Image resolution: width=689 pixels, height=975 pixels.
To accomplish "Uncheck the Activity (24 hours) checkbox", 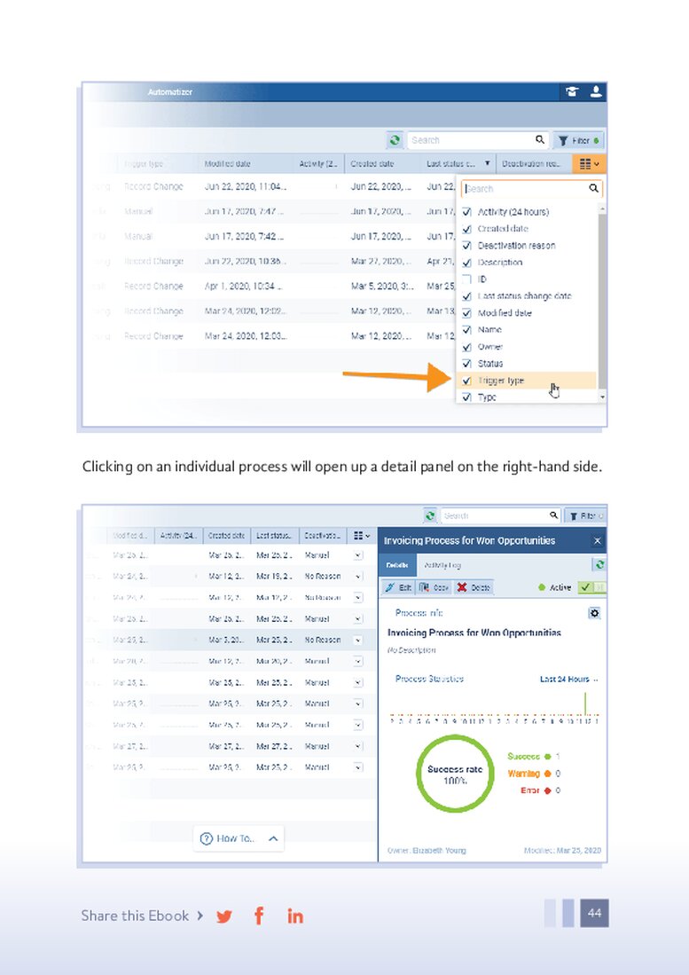I will pyautogui.click(x=467, y=212).
